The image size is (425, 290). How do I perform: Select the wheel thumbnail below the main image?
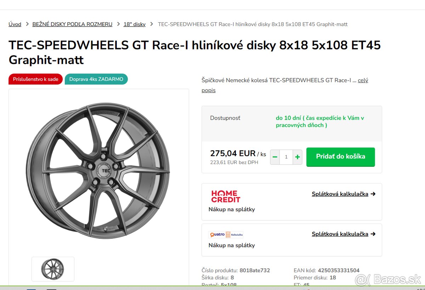[x=53, y=269]
